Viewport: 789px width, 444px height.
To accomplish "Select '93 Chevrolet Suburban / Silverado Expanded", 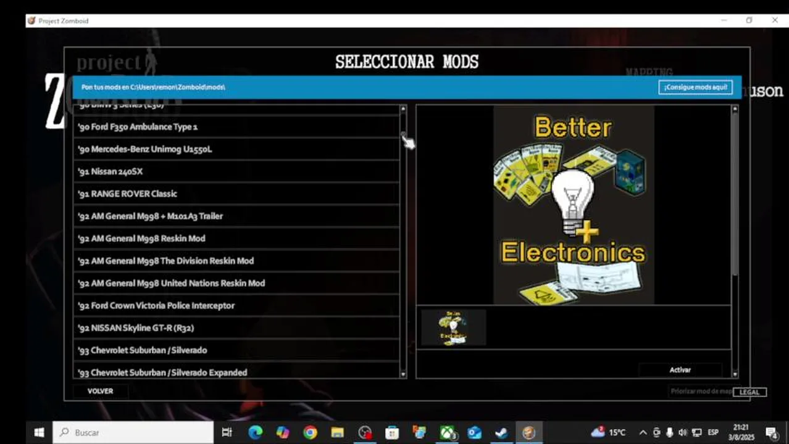I will 236,371.
